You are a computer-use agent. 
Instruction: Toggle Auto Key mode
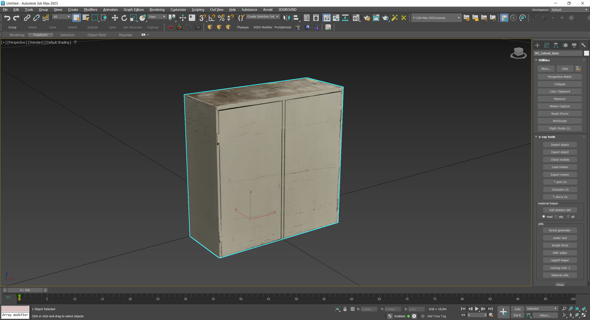[517, 309]
